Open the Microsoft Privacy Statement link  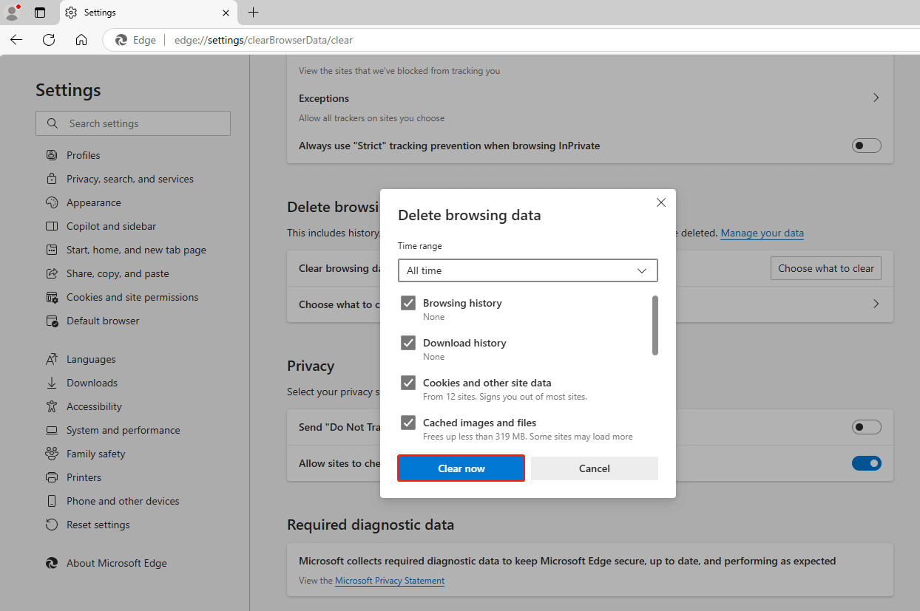[390, 581]
